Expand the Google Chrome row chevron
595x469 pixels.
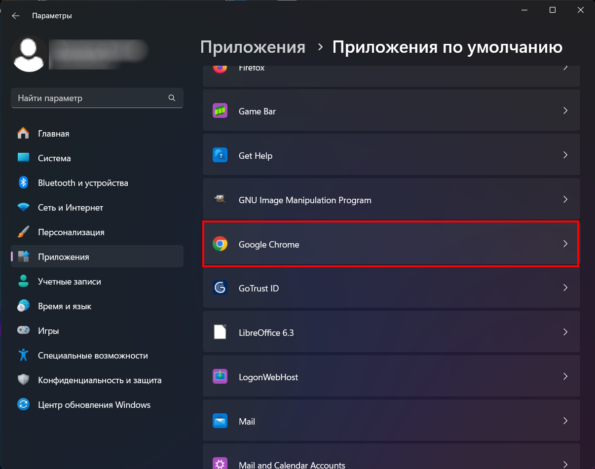point(565,244)
